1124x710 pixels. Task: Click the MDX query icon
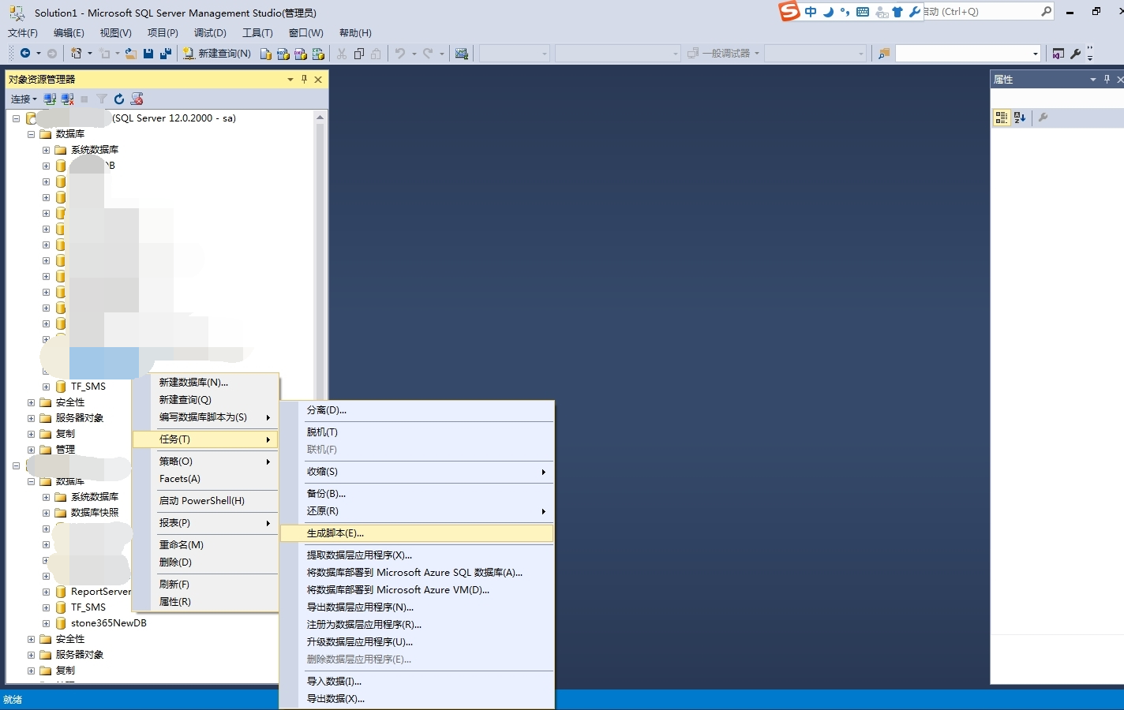pyautogui.click(x=283, y=54)
